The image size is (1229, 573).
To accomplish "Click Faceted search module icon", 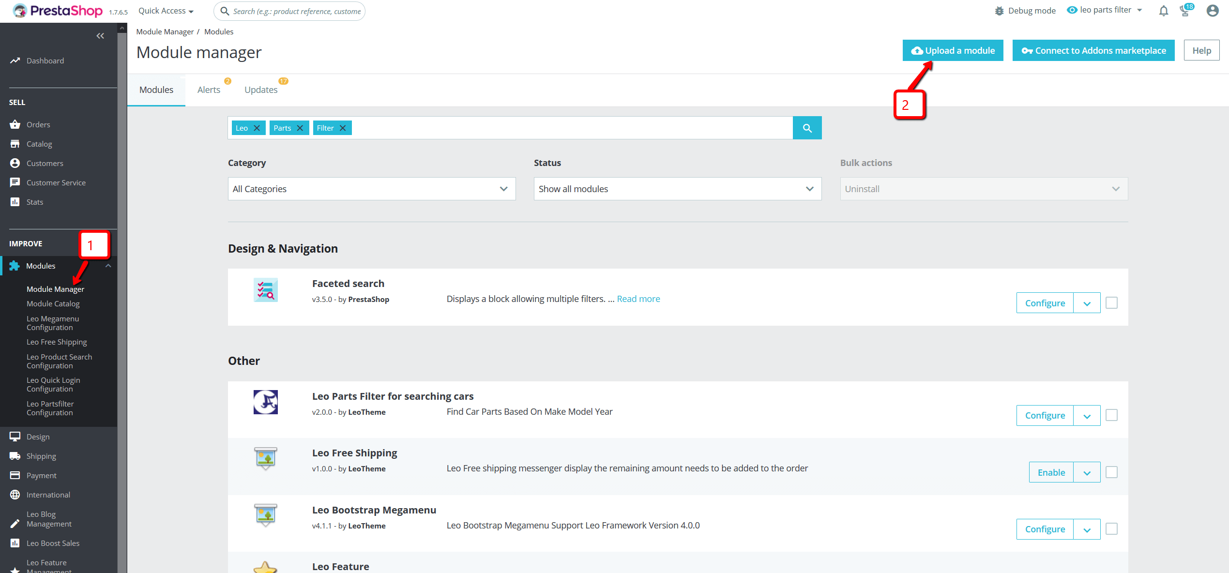I will pyautogui.click(x=266, y=290).
